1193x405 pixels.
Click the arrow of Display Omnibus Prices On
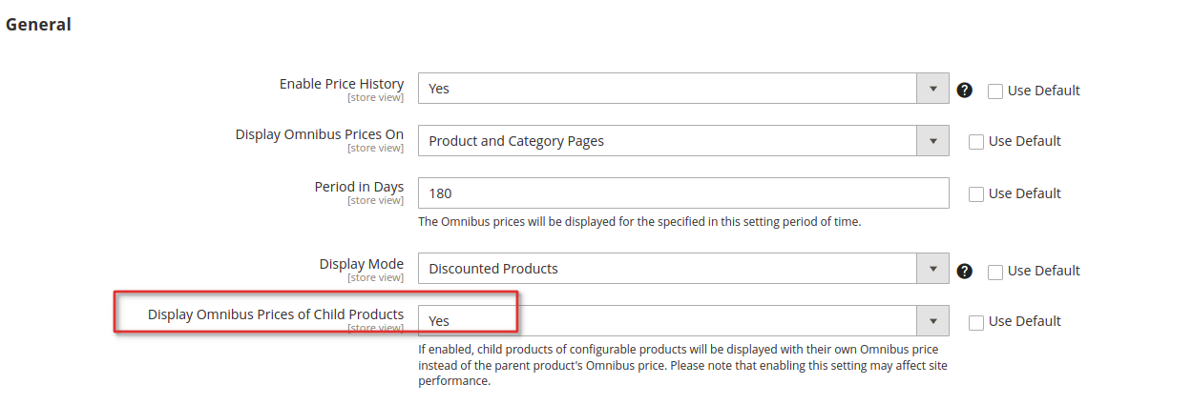point(932,141)
